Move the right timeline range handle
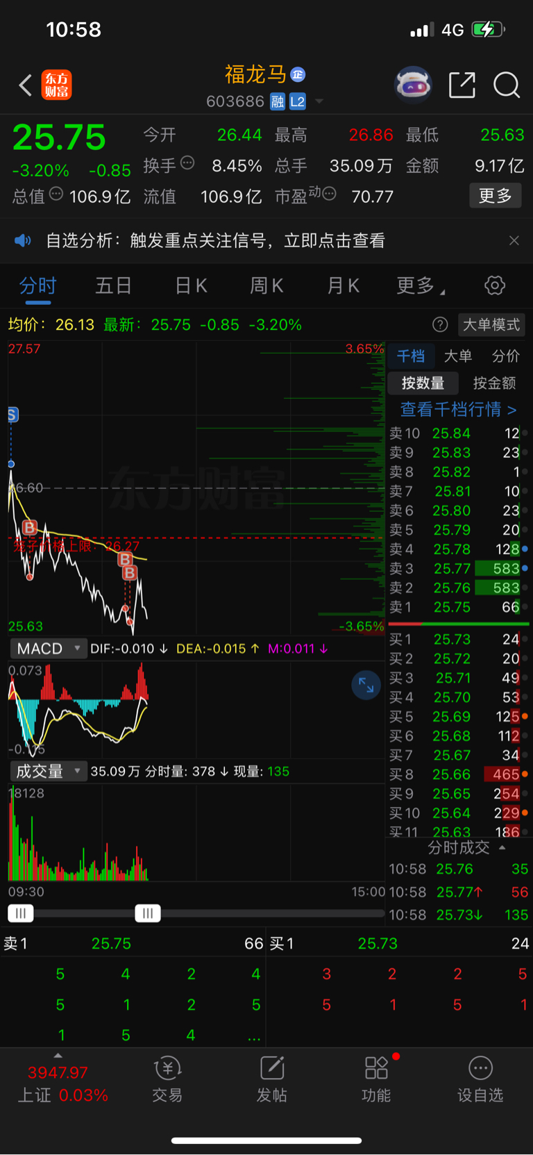The height and width of the screenshot is (1155, 533). tap(148, 913)
